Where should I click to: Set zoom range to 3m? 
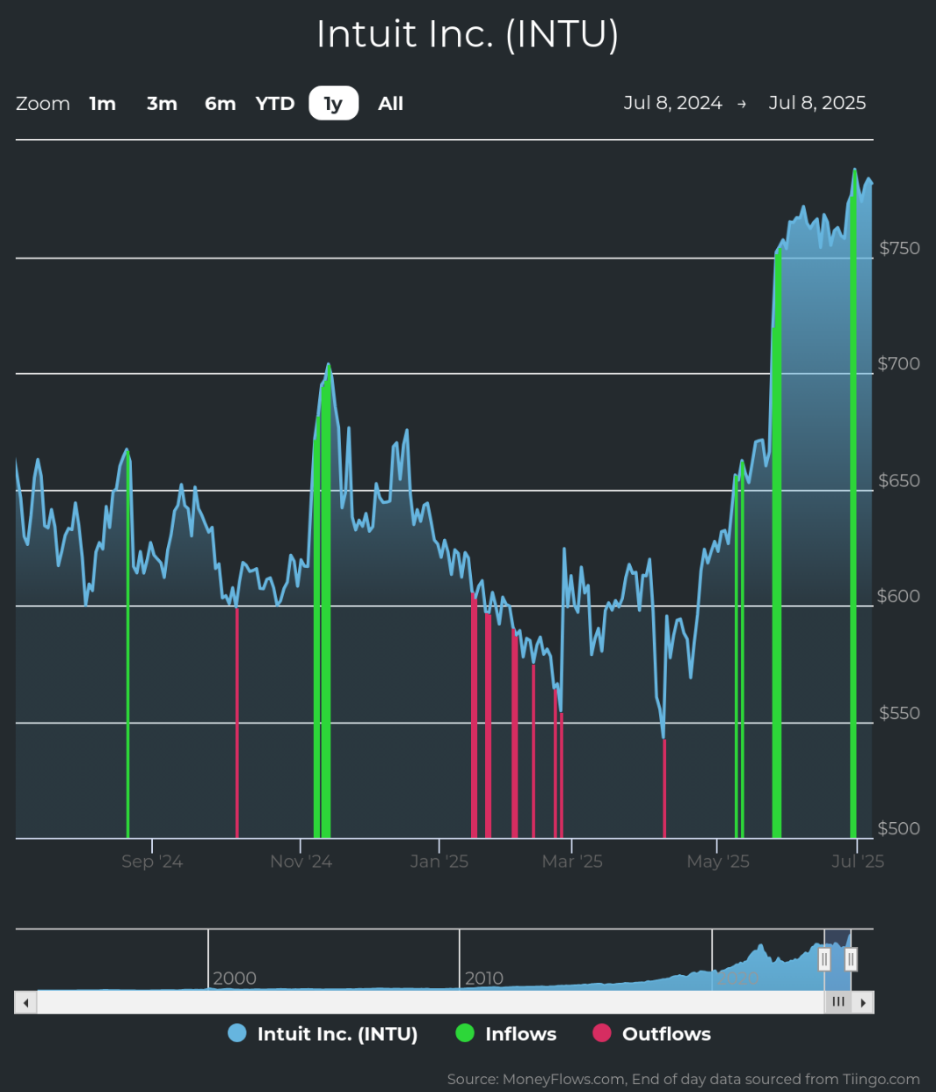(162, 104)
